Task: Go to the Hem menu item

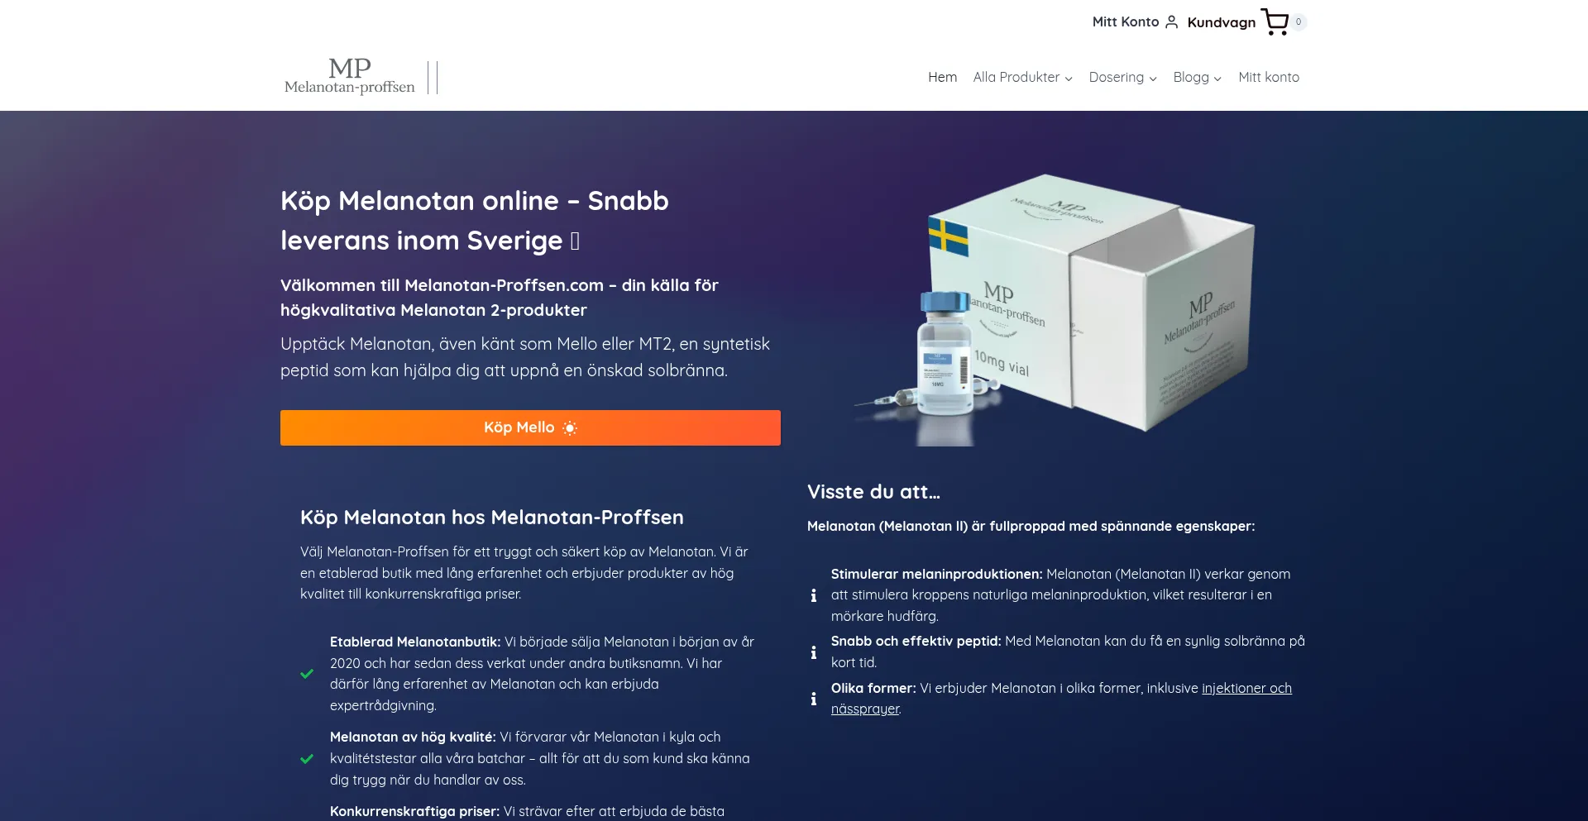Action: coord(942,77)
